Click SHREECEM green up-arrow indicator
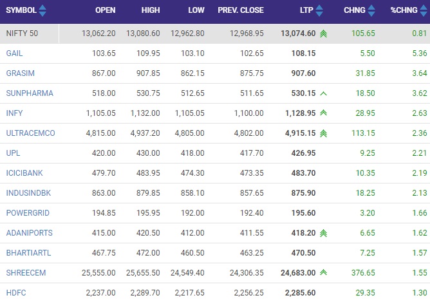Image resolution: width=430 pixels, height=300 pixels. (x=324, y=272)
